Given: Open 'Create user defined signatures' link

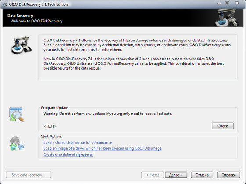Looking at the screenshot, I should pyautogui.click(x=68, y=155).
